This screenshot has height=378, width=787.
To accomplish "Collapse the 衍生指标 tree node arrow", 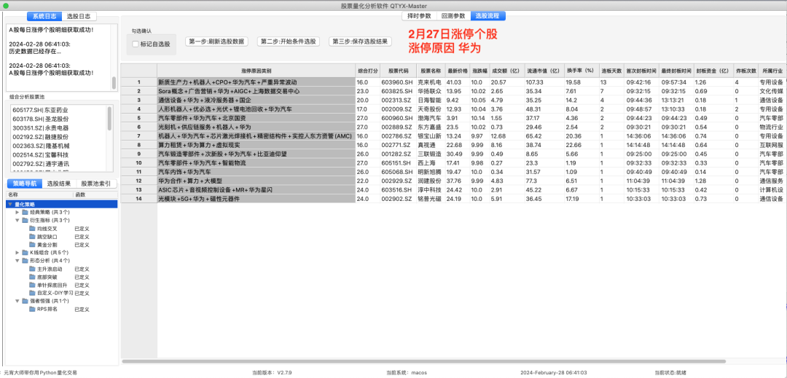I will (x=17, y=221).
